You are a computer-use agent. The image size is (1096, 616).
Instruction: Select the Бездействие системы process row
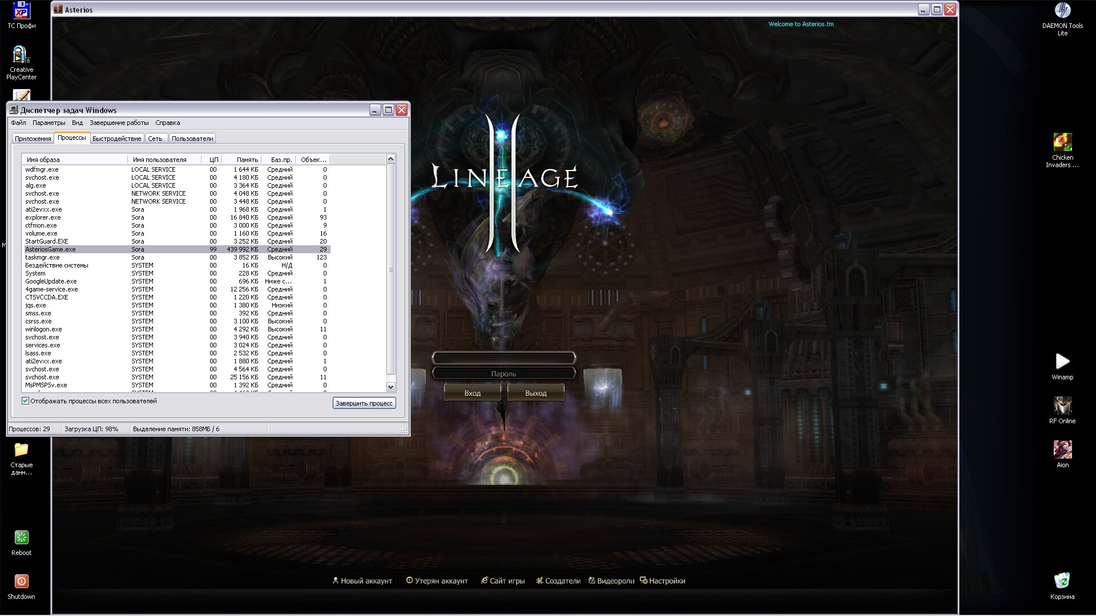[x=176, y=265]
